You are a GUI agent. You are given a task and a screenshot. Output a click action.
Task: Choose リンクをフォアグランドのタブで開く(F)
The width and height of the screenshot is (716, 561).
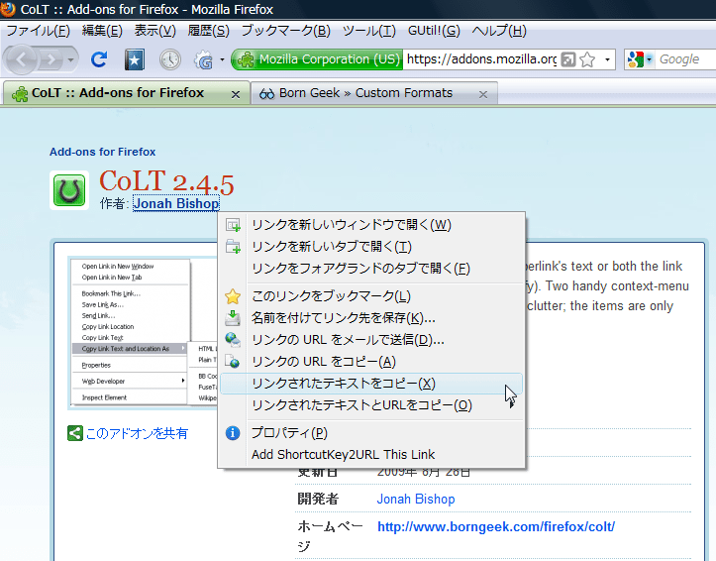tap(371, 269)
